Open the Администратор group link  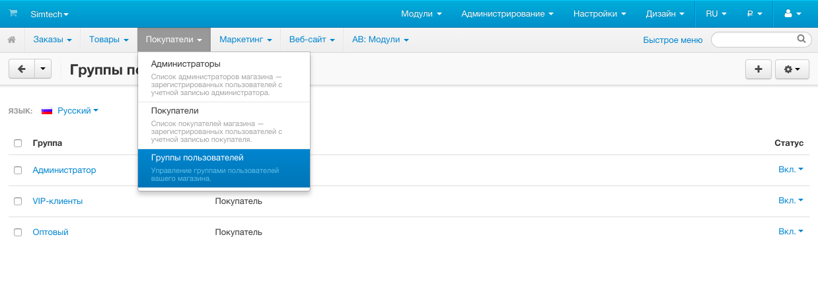[x=64, y=170]
